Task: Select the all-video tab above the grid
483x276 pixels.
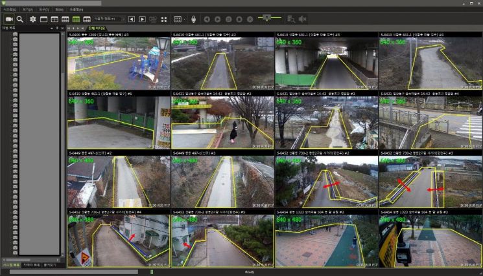Action: tap(97, 28)
